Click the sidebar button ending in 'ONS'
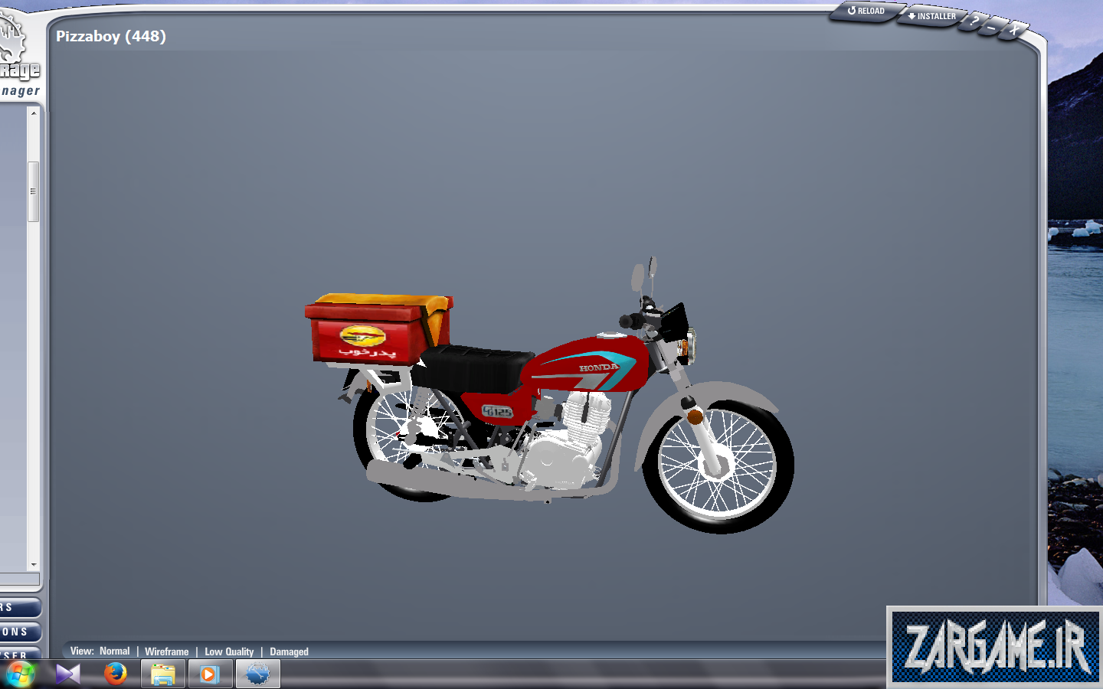Viewport: 1103px width, 689px height. click(19, 632)
